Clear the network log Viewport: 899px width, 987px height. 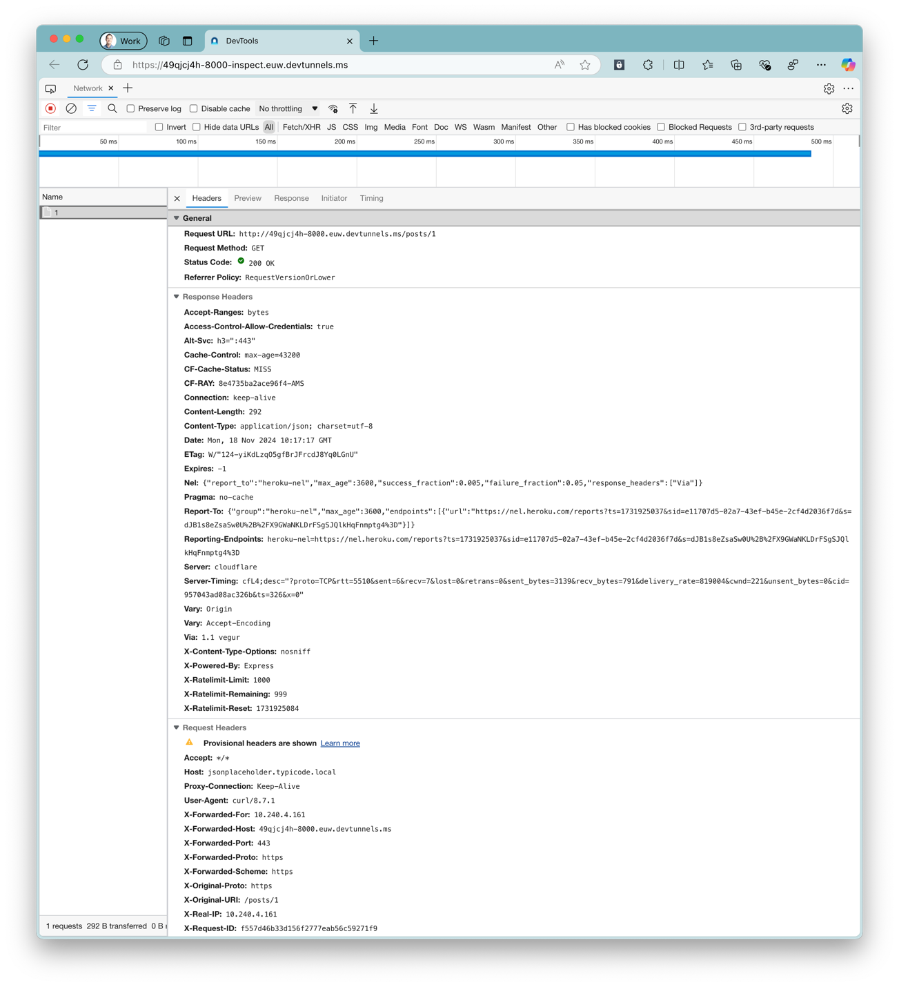(x=71, y=108)
